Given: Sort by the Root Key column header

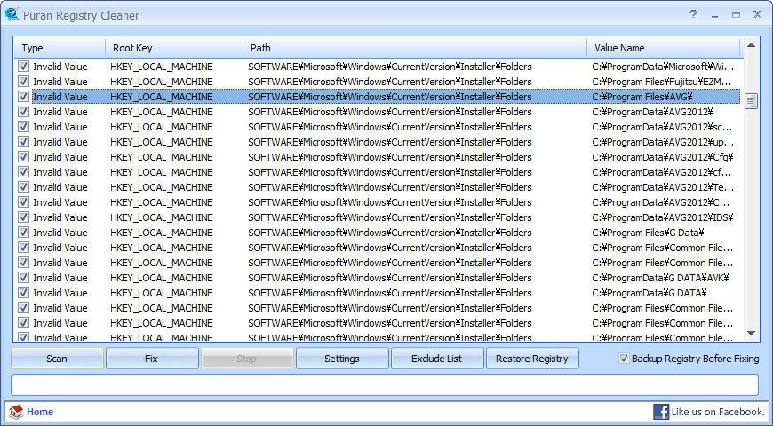Looking at the screenshot, I should coord(174,48).
